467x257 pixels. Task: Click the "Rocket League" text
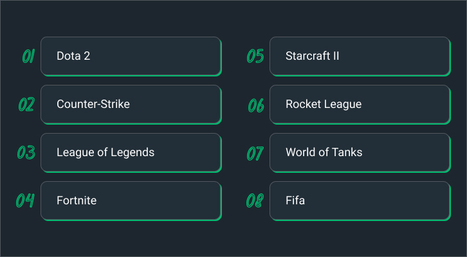324,104
